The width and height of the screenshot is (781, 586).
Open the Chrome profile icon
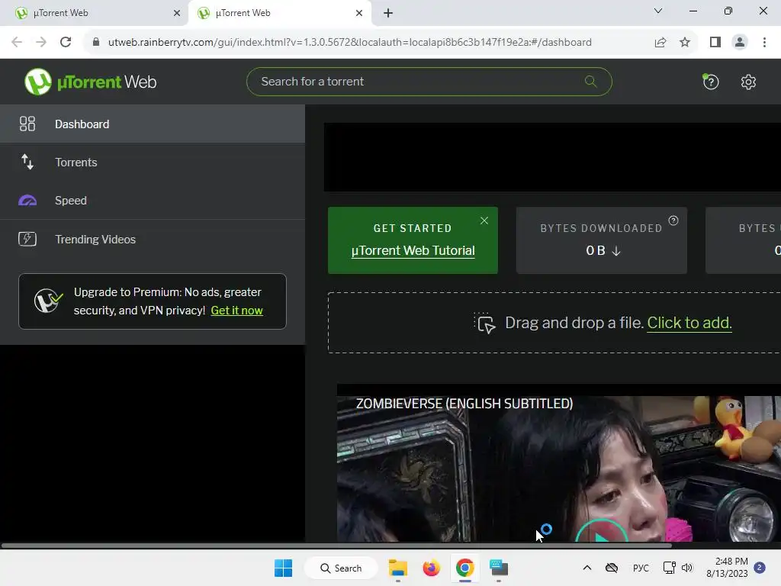pyautogui.click(x=740, y=42)
